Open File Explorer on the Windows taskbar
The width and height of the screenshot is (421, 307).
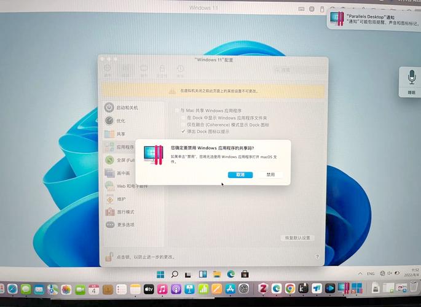point(217,274)
